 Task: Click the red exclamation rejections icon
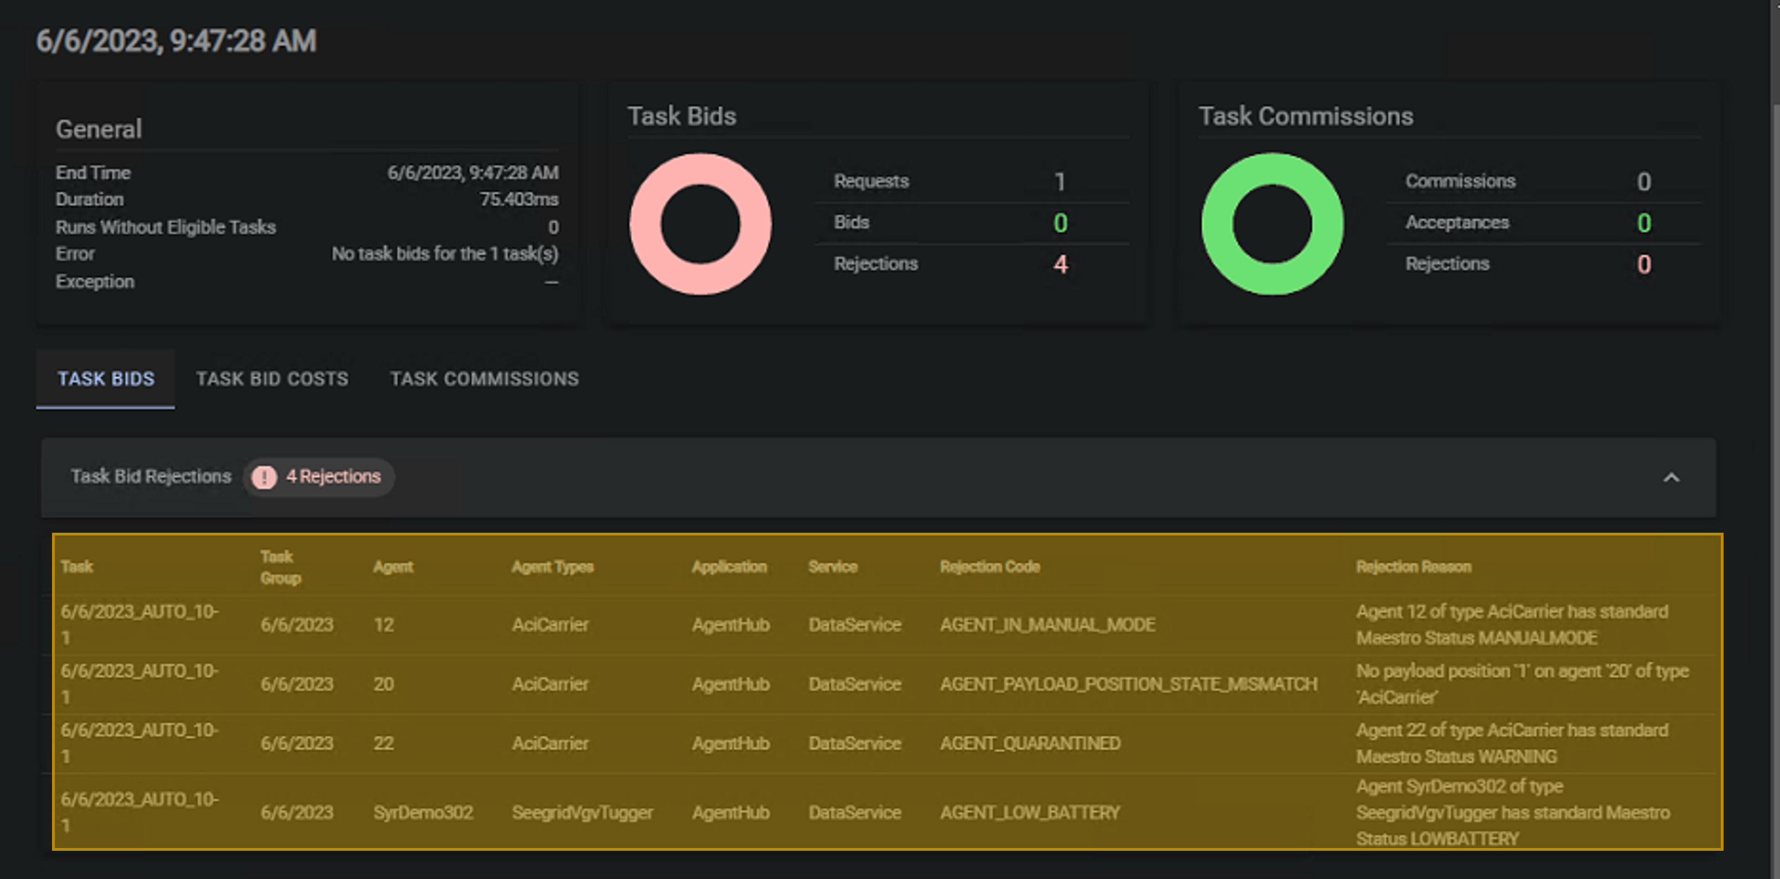(264, 477)
